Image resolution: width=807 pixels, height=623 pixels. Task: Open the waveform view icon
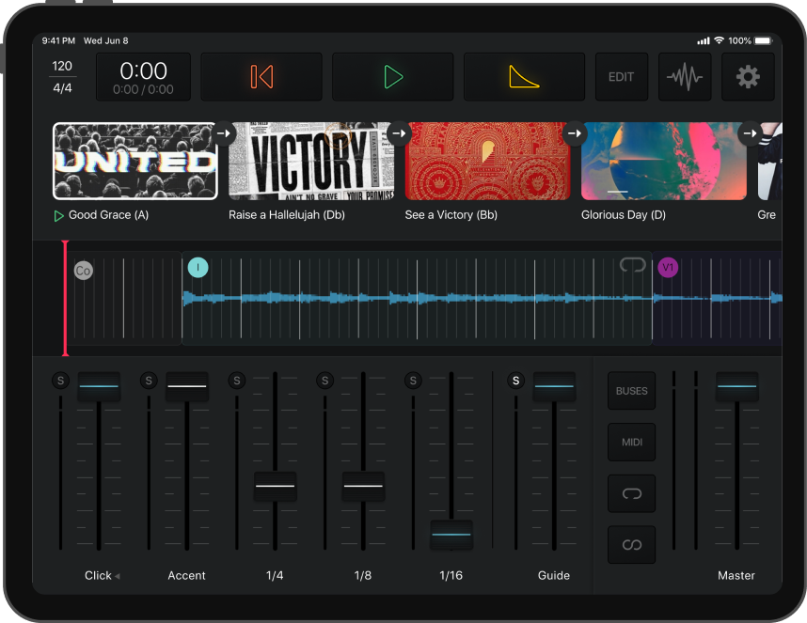click(685, 77)
